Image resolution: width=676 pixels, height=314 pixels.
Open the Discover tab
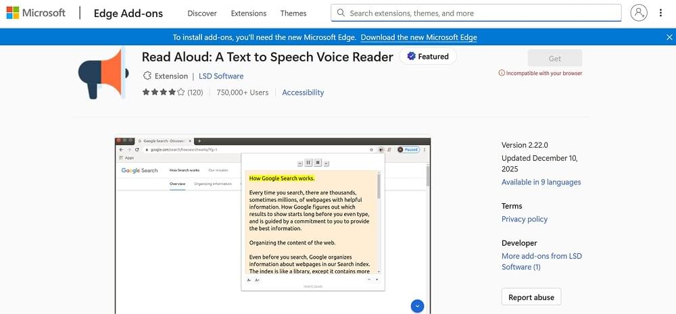(x=202, y=14)
